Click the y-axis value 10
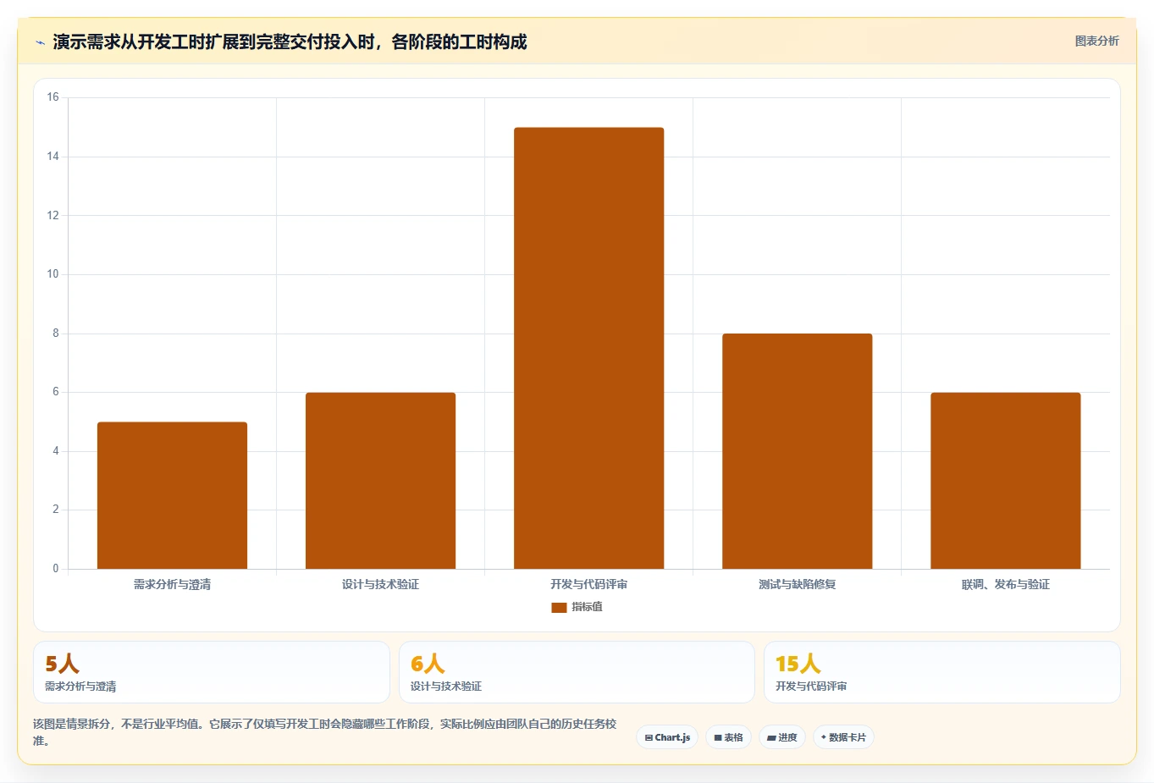Image resolution: width=1154 pixels, height=783 pixels. coord(53,274)
